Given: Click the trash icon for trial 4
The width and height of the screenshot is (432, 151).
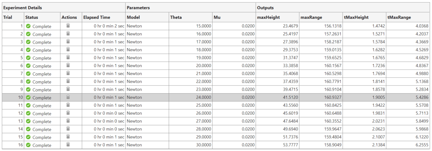Looking at the screenshot, I should pos(68,50).
